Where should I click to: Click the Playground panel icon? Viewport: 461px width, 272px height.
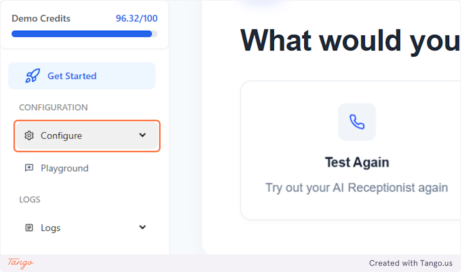(29, 168)
